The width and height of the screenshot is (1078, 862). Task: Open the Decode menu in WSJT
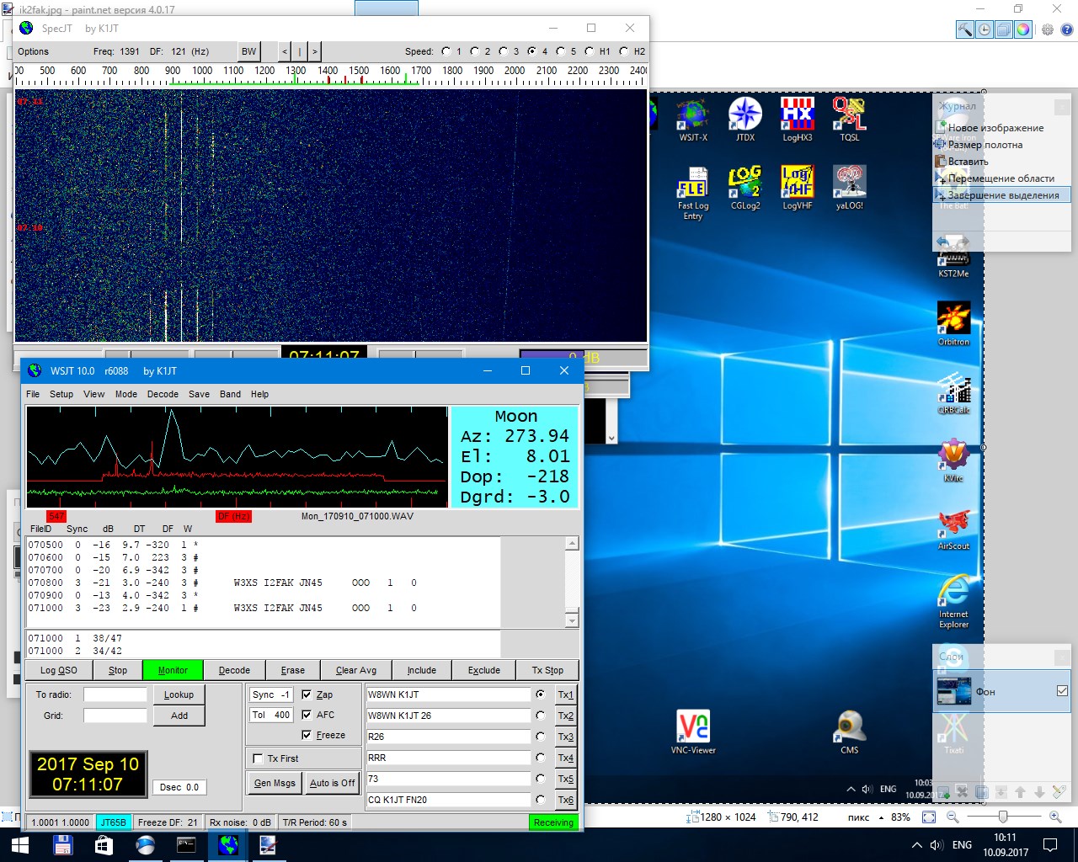click(x=163, y=394)
